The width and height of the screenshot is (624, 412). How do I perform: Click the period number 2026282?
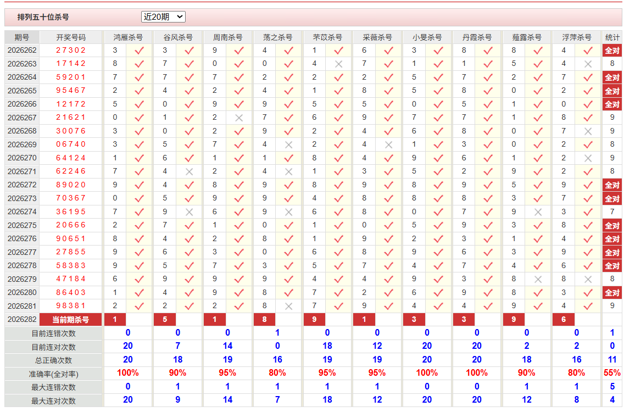pos(22,320)
